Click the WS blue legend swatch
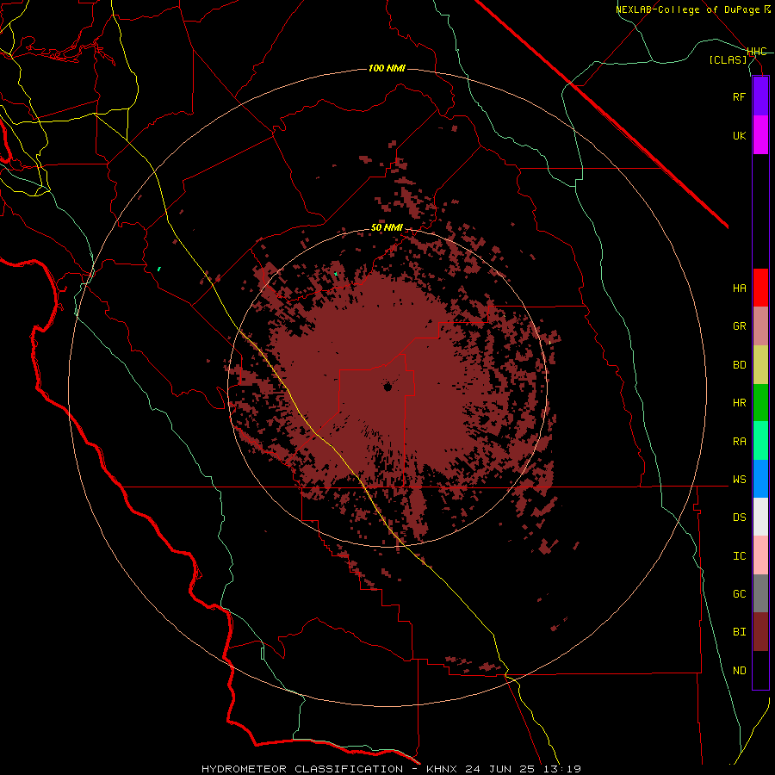Viewport: 775px width, 775px height. (x=760, y=479)
